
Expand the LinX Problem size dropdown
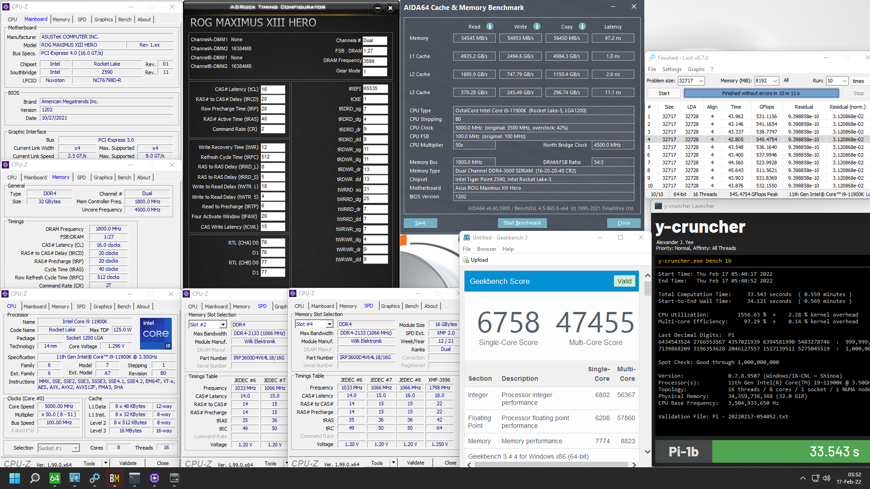[701, 81]
